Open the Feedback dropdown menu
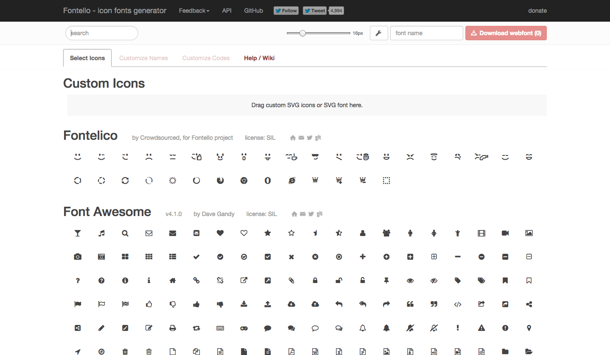Screen dimensions: 610x355 pyautogui.click(x=194, y=11)
